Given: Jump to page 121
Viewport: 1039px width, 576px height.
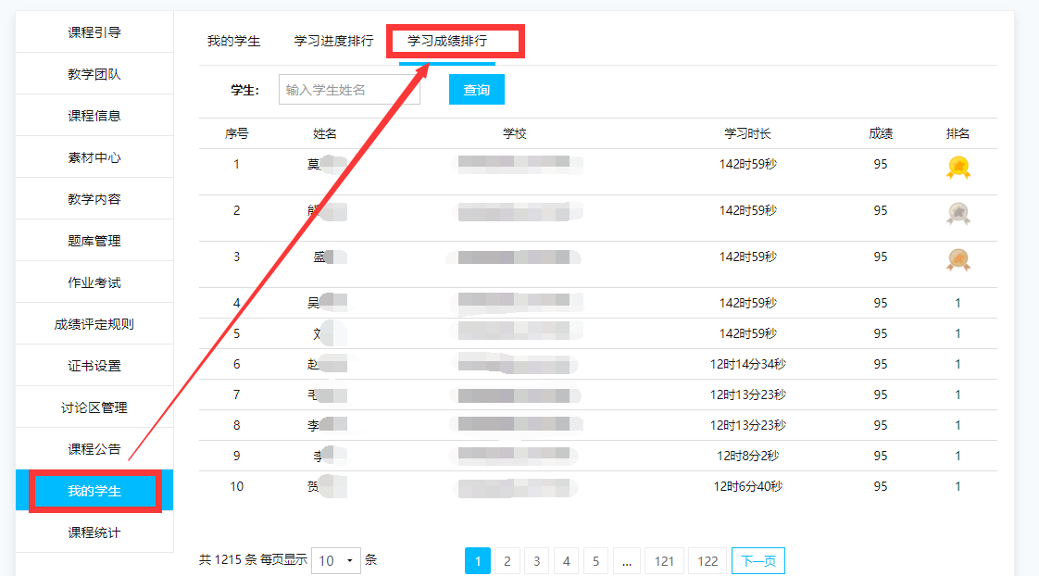Looking at the screenshot, I should pos(664,561).
